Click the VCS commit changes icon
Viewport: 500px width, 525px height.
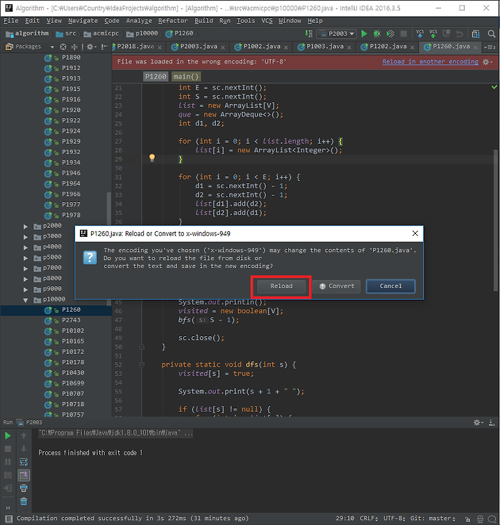pyautogui.click(x=433, y=33)
